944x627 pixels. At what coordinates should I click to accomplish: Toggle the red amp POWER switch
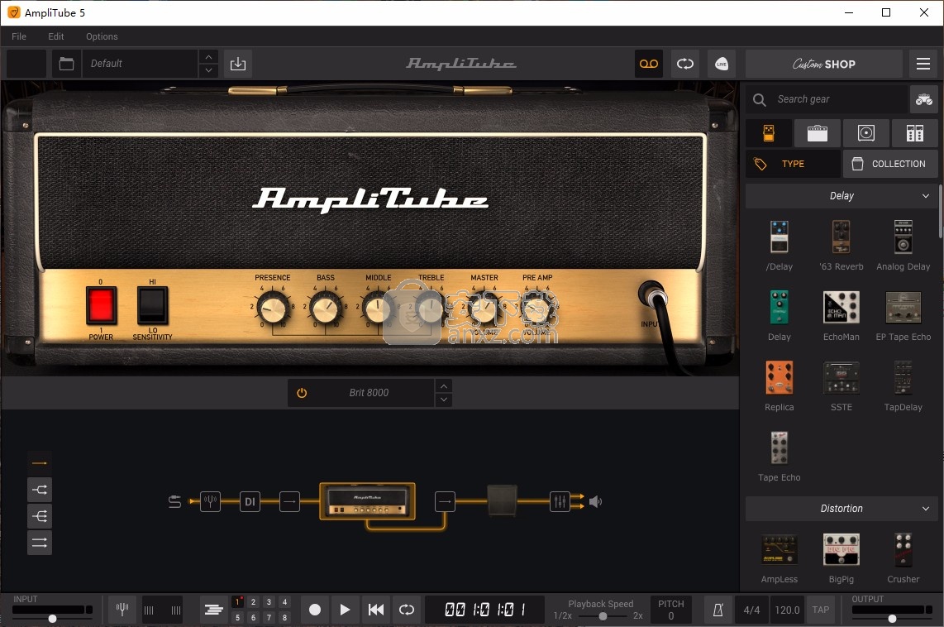[x=101, y=305]
